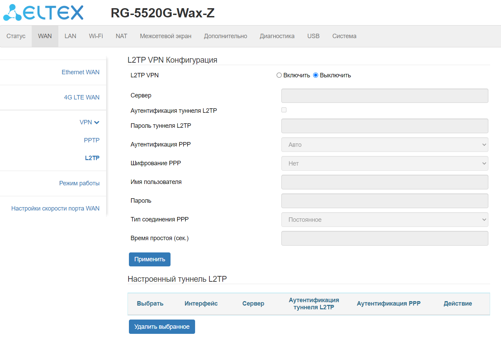501x341 pixels.
Task: Open the Система tab
Action: coord(344,36)
